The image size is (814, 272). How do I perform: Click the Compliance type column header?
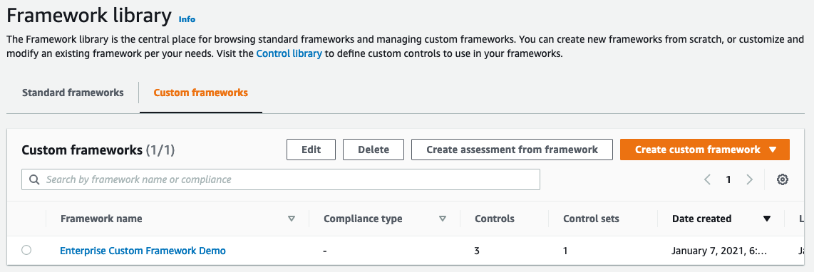(363, 219)
